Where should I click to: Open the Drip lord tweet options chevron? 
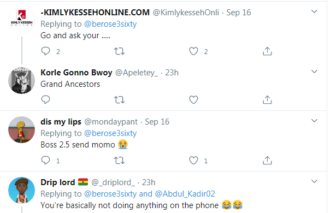314,181
